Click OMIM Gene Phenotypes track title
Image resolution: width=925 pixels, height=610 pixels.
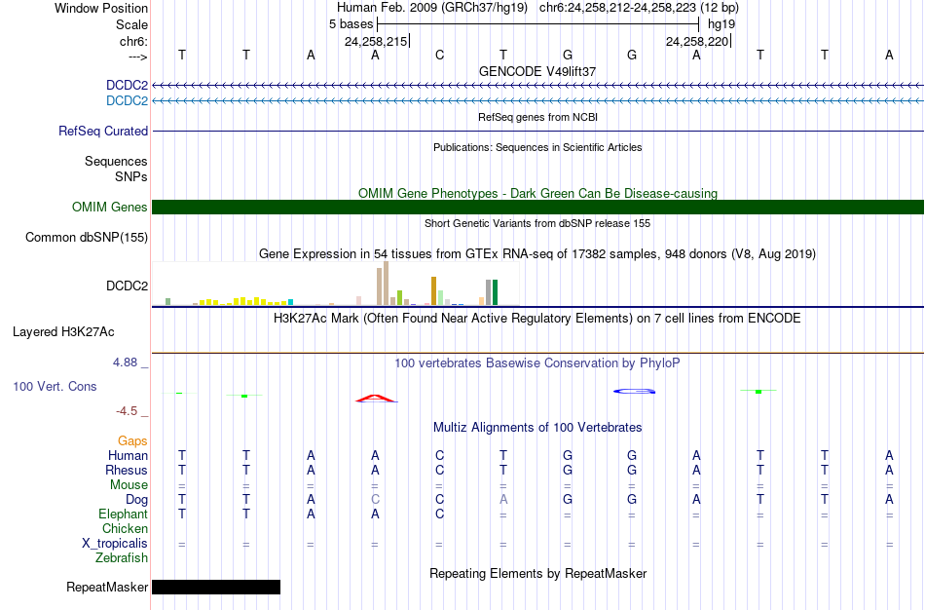pos(538,193)
